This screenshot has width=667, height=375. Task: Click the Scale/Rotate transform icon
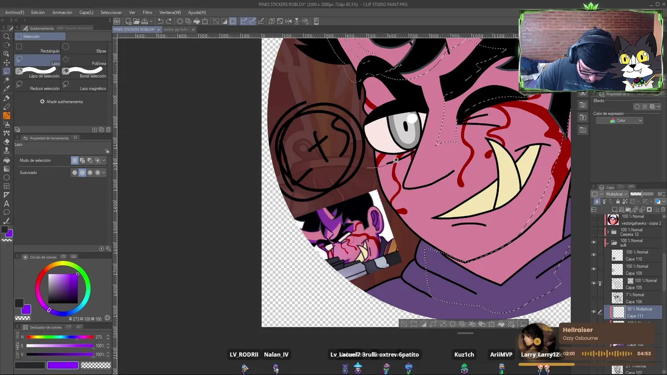205,21
